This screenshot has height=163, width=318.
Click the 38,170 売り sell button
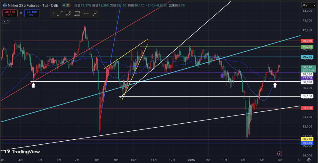[10, 13]
